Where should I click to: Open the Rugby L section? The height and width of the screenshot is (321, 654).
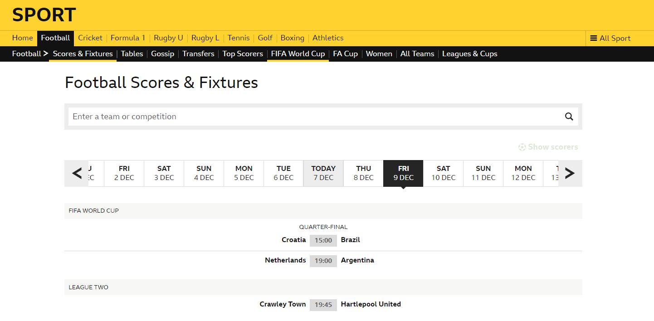click(205, 38)
